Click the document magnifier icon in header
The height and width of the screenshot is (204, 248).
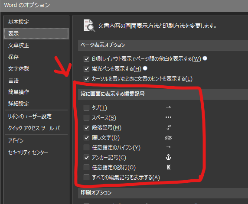click(x=89, y=26)
